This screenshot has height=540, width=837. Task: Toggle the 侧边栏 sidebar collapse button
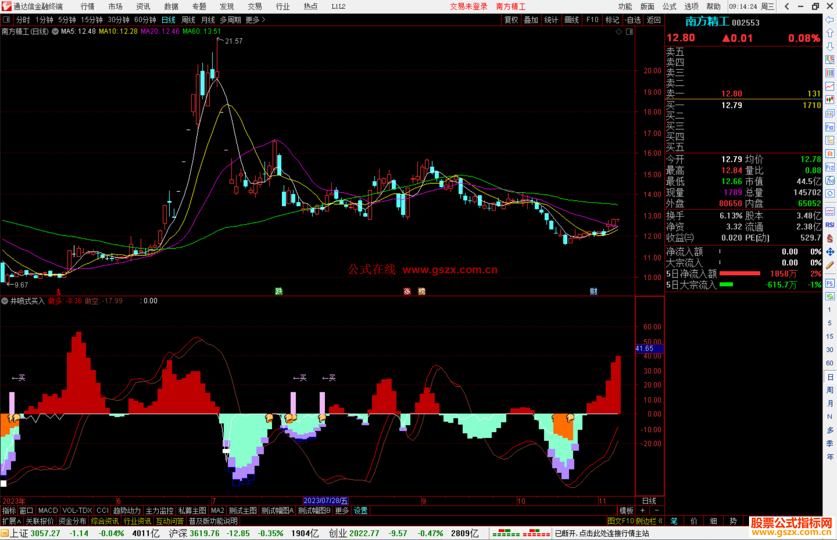(x=649, y=521)
